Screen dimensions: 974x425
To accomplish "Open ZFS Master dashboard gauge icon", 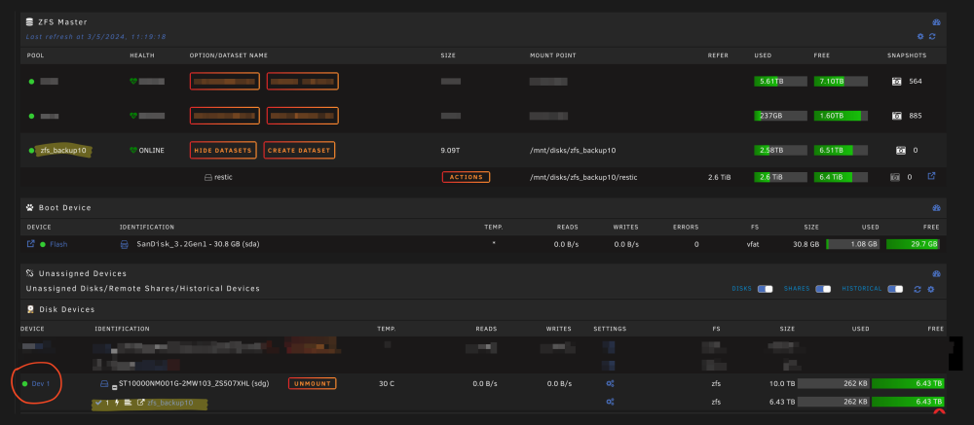I will (x=936, y=22).
